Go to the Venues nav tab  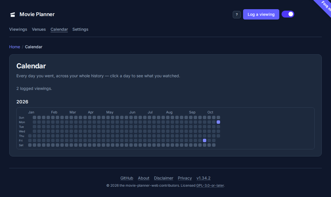[39, 29]
